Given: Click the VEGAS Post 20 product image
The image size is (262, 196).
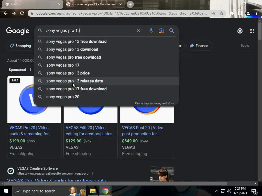Looking at the screenshot, I should pos(147,114).
